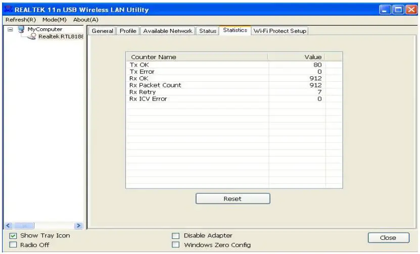This screenshot has width=420, height=254.
Task: Open the About(A) menu
Action: [x=86, y=20]
